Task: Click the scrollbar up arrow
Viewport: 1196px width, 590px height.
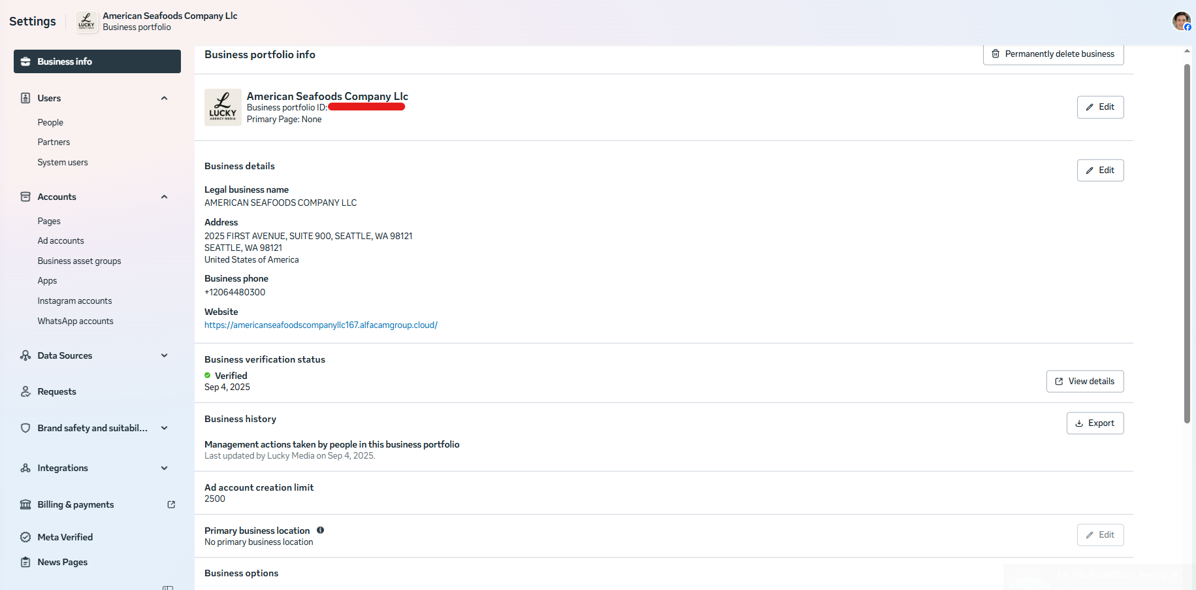Action: [1187, 51]
